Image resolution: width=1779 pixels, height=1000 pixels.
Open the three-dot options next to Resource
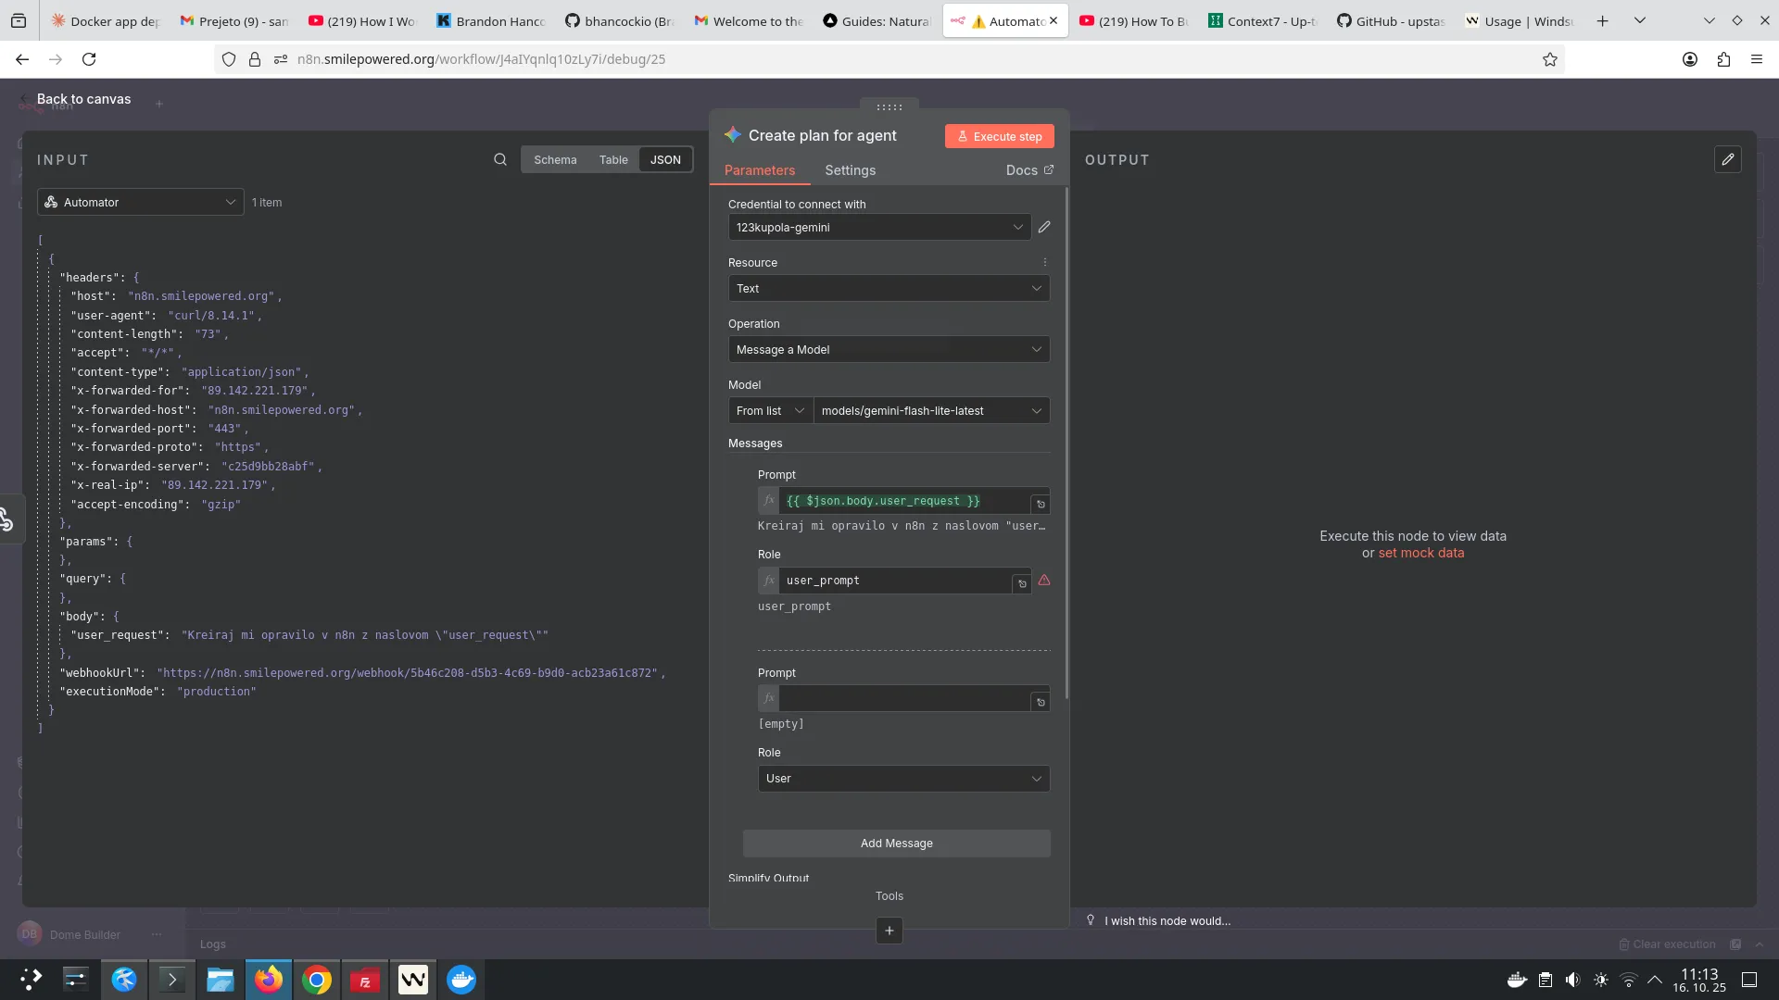pyautogui.click(x=1044, y=262)
